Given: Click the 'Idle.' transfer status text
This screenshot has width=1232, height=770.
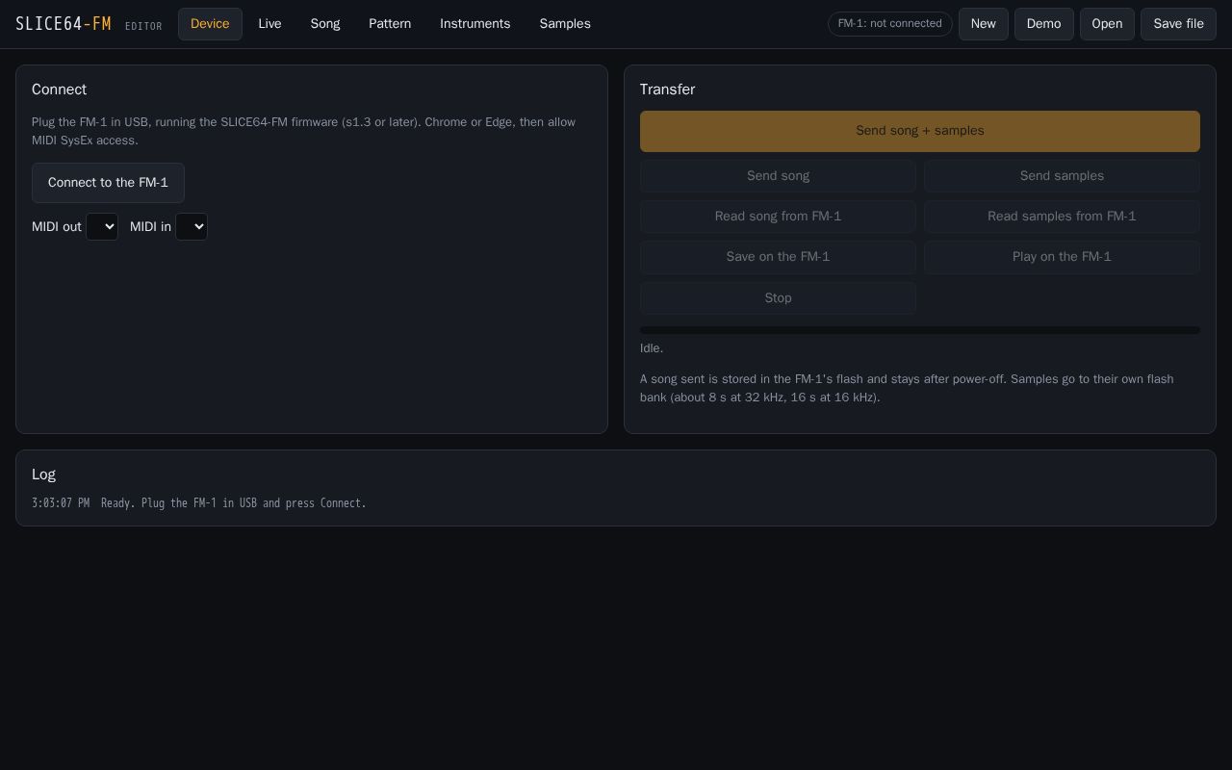Looking at the screenshot, I should 652,348.
